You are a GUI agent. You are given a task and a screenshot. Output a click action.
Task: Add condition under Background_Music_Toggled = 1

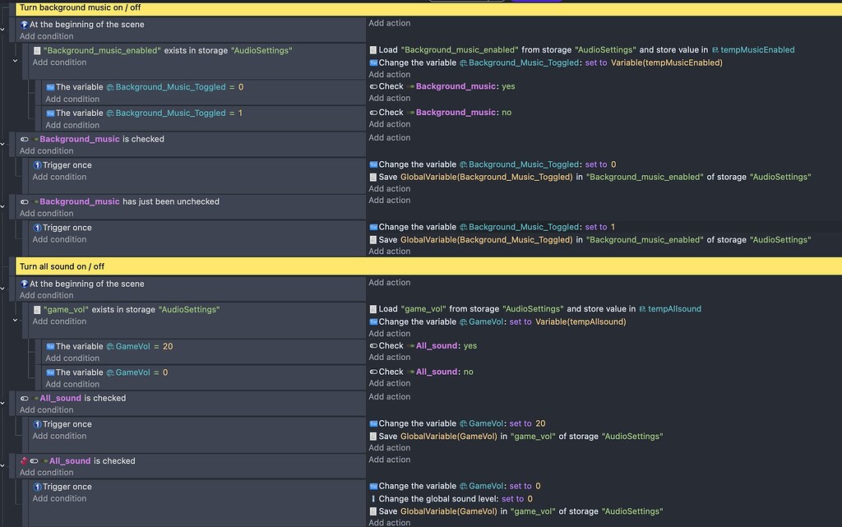72,125
